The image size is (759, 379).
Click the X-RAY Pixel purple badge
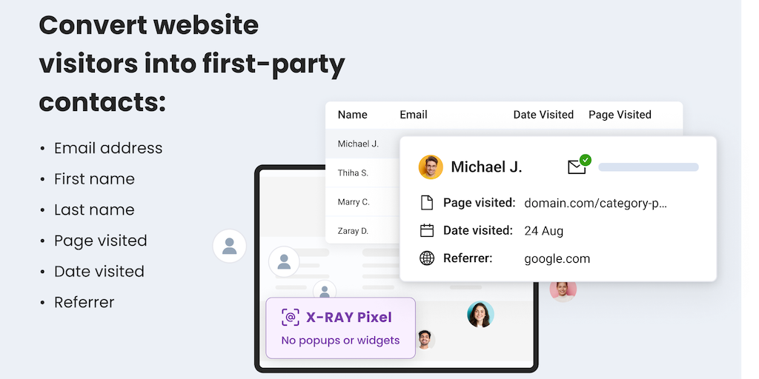coord(340,328)
